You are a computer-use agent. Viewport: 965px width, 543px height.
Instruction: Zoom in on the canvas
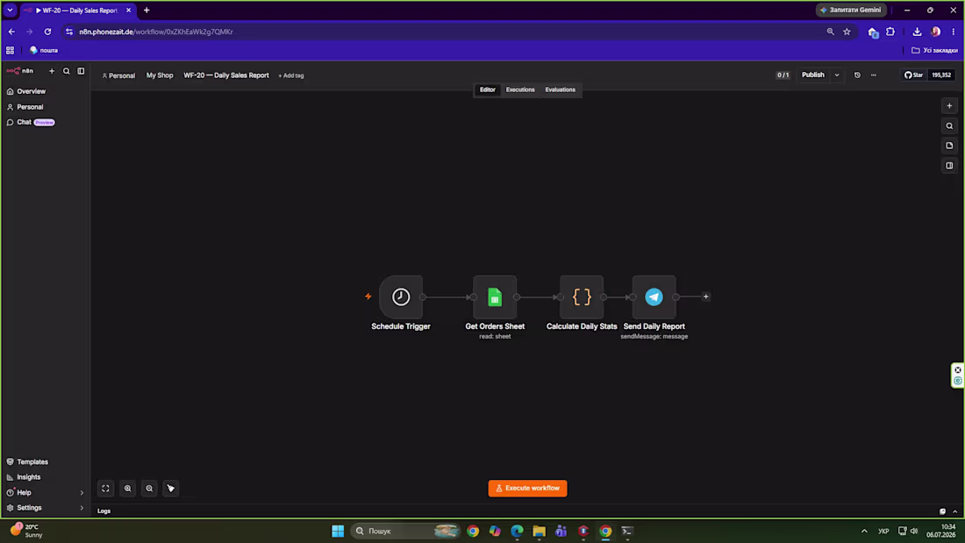point(127,489)
